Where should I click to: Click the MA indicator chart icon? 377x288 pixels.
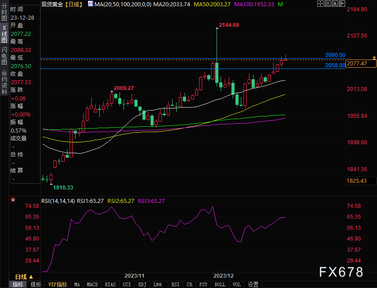click(x=91, y=4)
